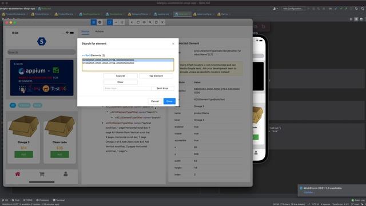The width and height of the screenshot is (366, 206).
Task: Select the 'All' category chip
Action: pyautogui.click(x=13, y=105)
